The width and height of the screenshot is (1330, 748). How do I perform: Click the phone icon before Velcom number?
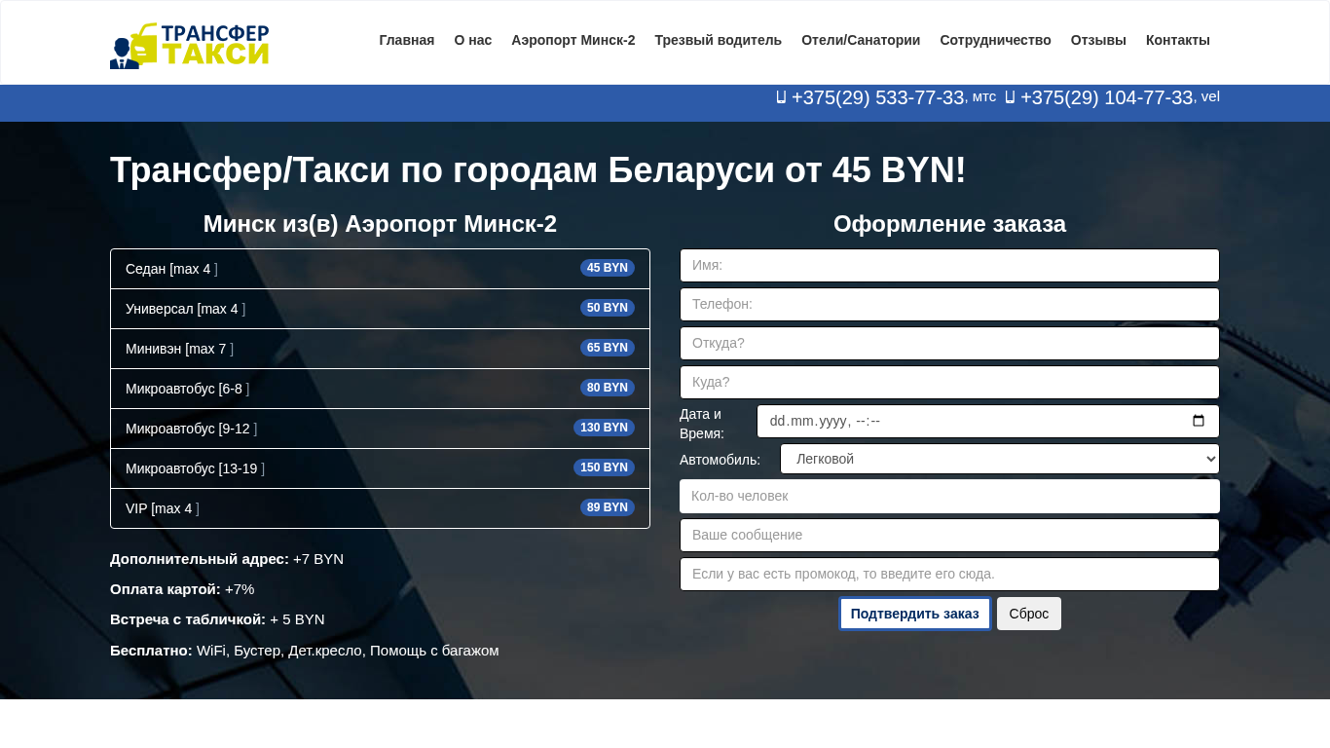tap(1010, 97)
